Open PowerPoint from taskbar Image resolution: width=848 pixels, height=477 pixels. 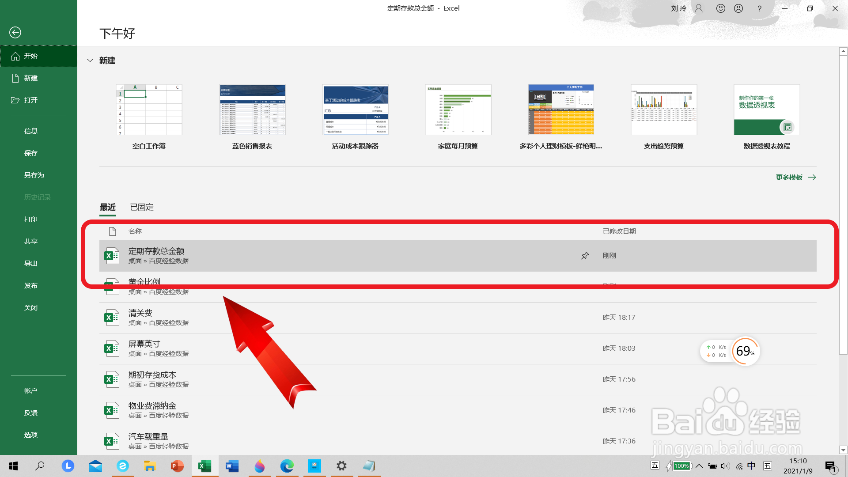coord(177,466)
